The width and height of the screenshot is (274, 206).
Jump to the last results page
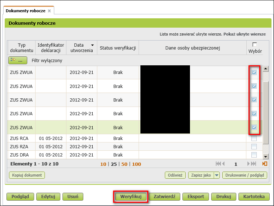coord(254,164)
